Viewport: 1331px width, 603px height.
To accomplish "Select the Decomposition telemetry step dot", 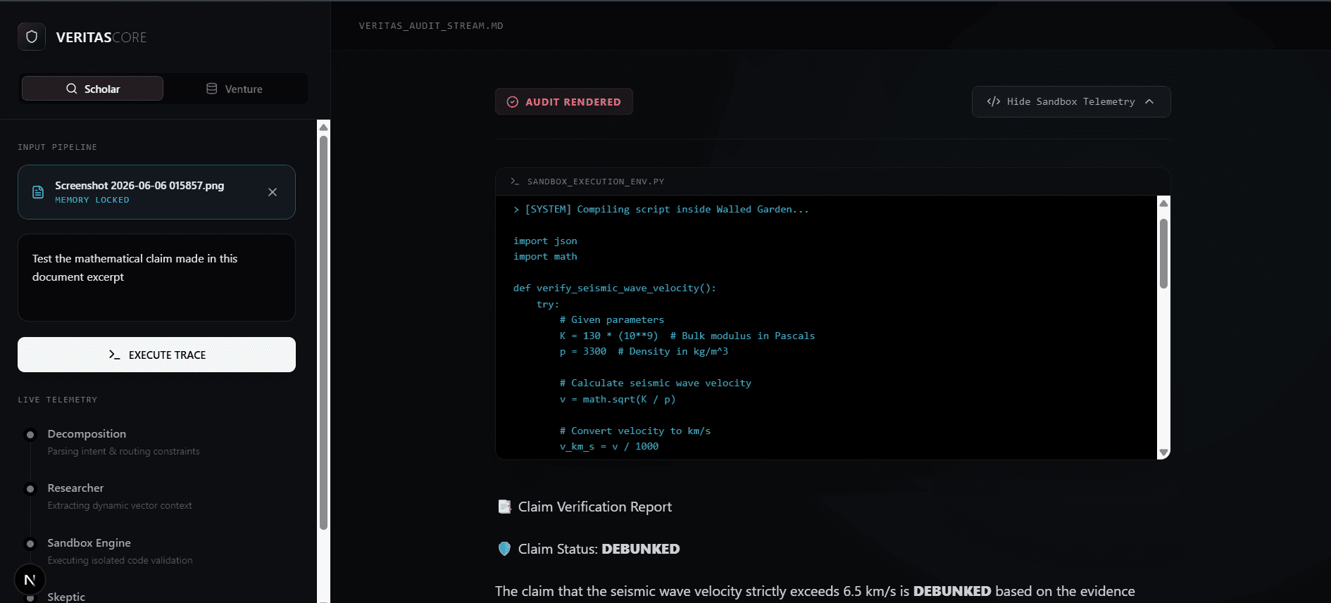I will [30, 435].
